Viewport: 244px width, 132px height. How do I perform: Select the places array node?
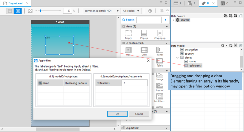pyautogui.click(x=186, y=58)
